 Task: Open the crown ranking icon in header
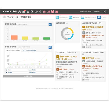coord(36,12)
